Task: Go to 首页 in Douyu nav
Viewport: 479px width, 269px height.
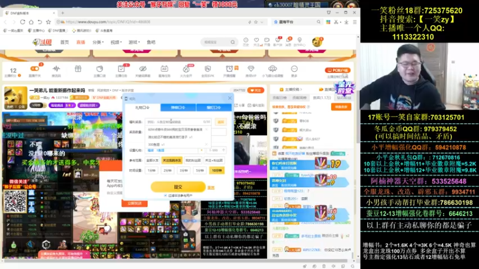Action: tap(65, 42)
